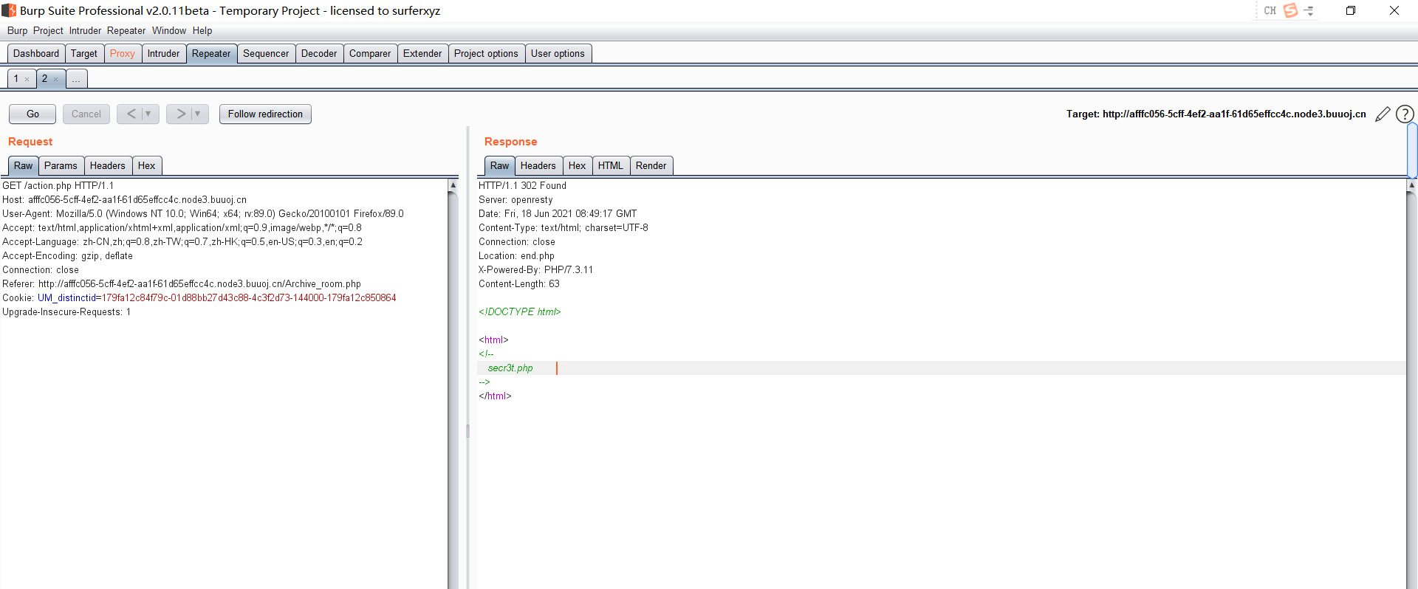Restore down the Burp Suite window

[1351, 10]
